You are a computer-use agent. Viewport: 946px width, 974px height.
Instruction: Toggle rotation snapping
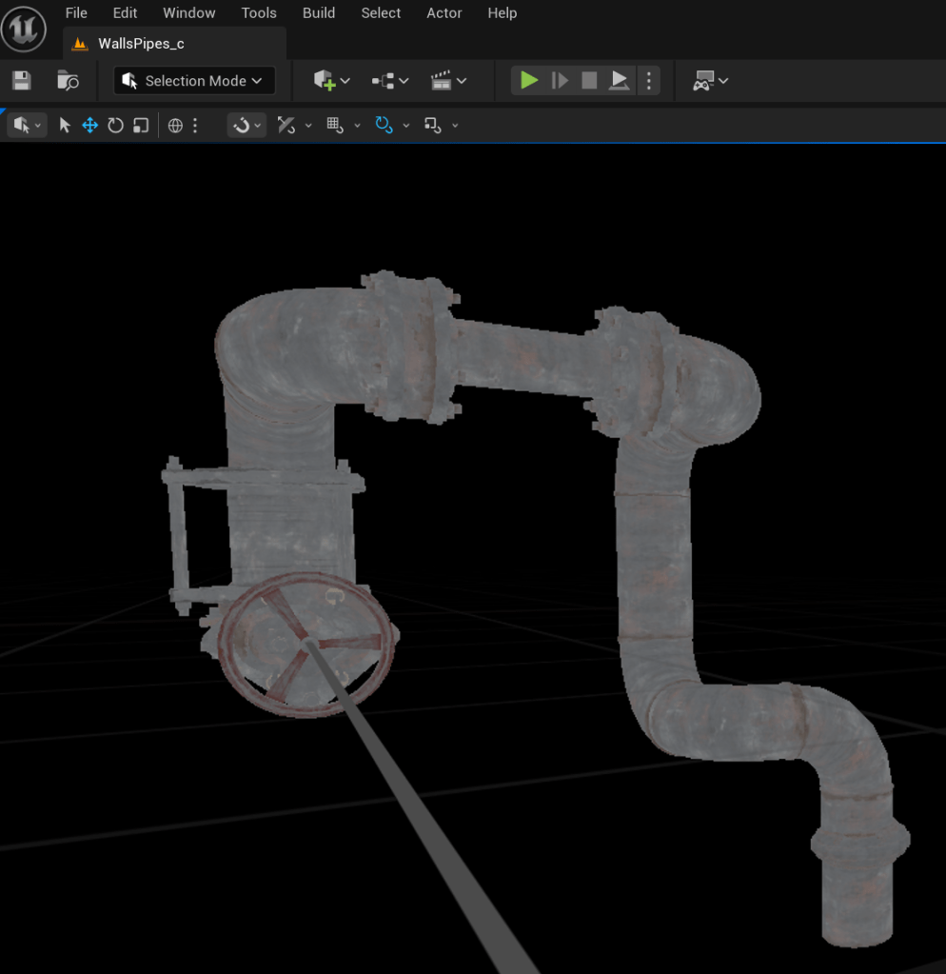pyautogui.click(x=384, y=126)
